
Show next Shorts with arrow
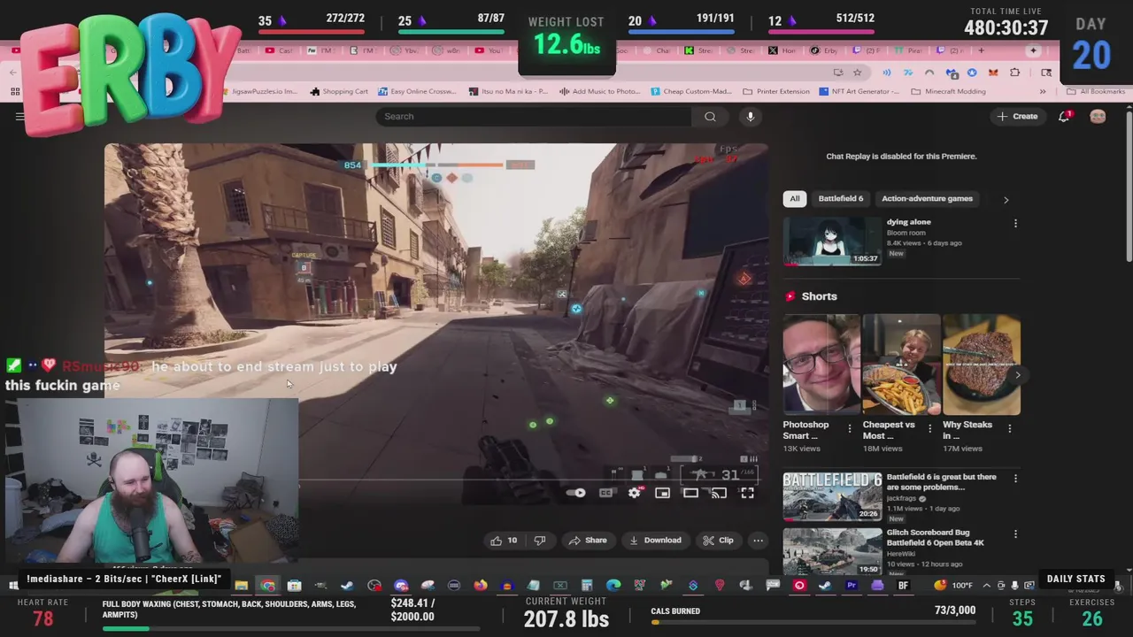pyautogui.click(x=1017, y=375)
